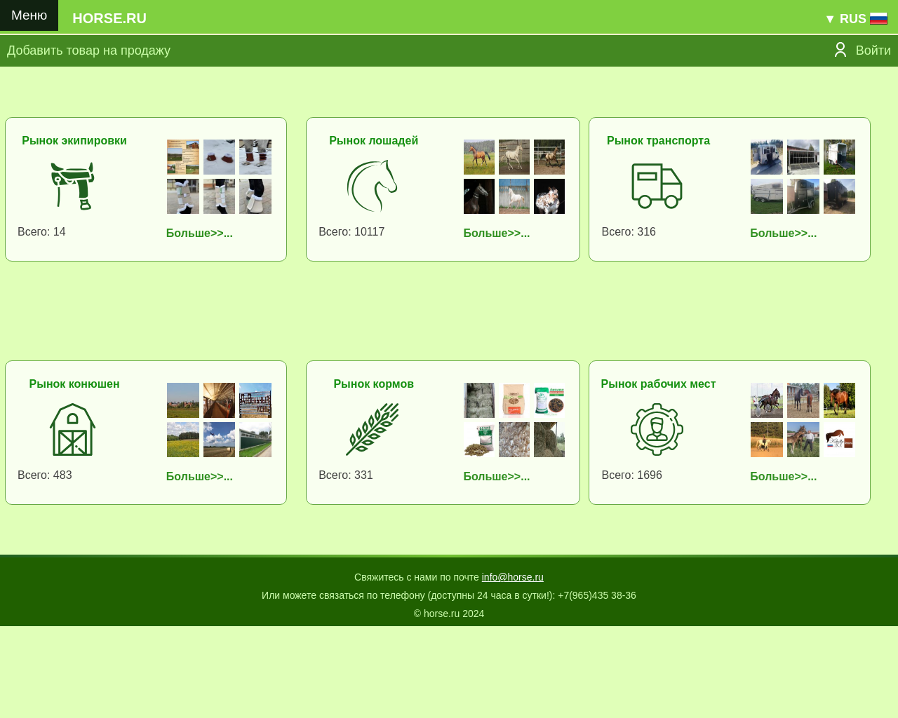Open white horse thumbnail in top row

coord(514,157)
